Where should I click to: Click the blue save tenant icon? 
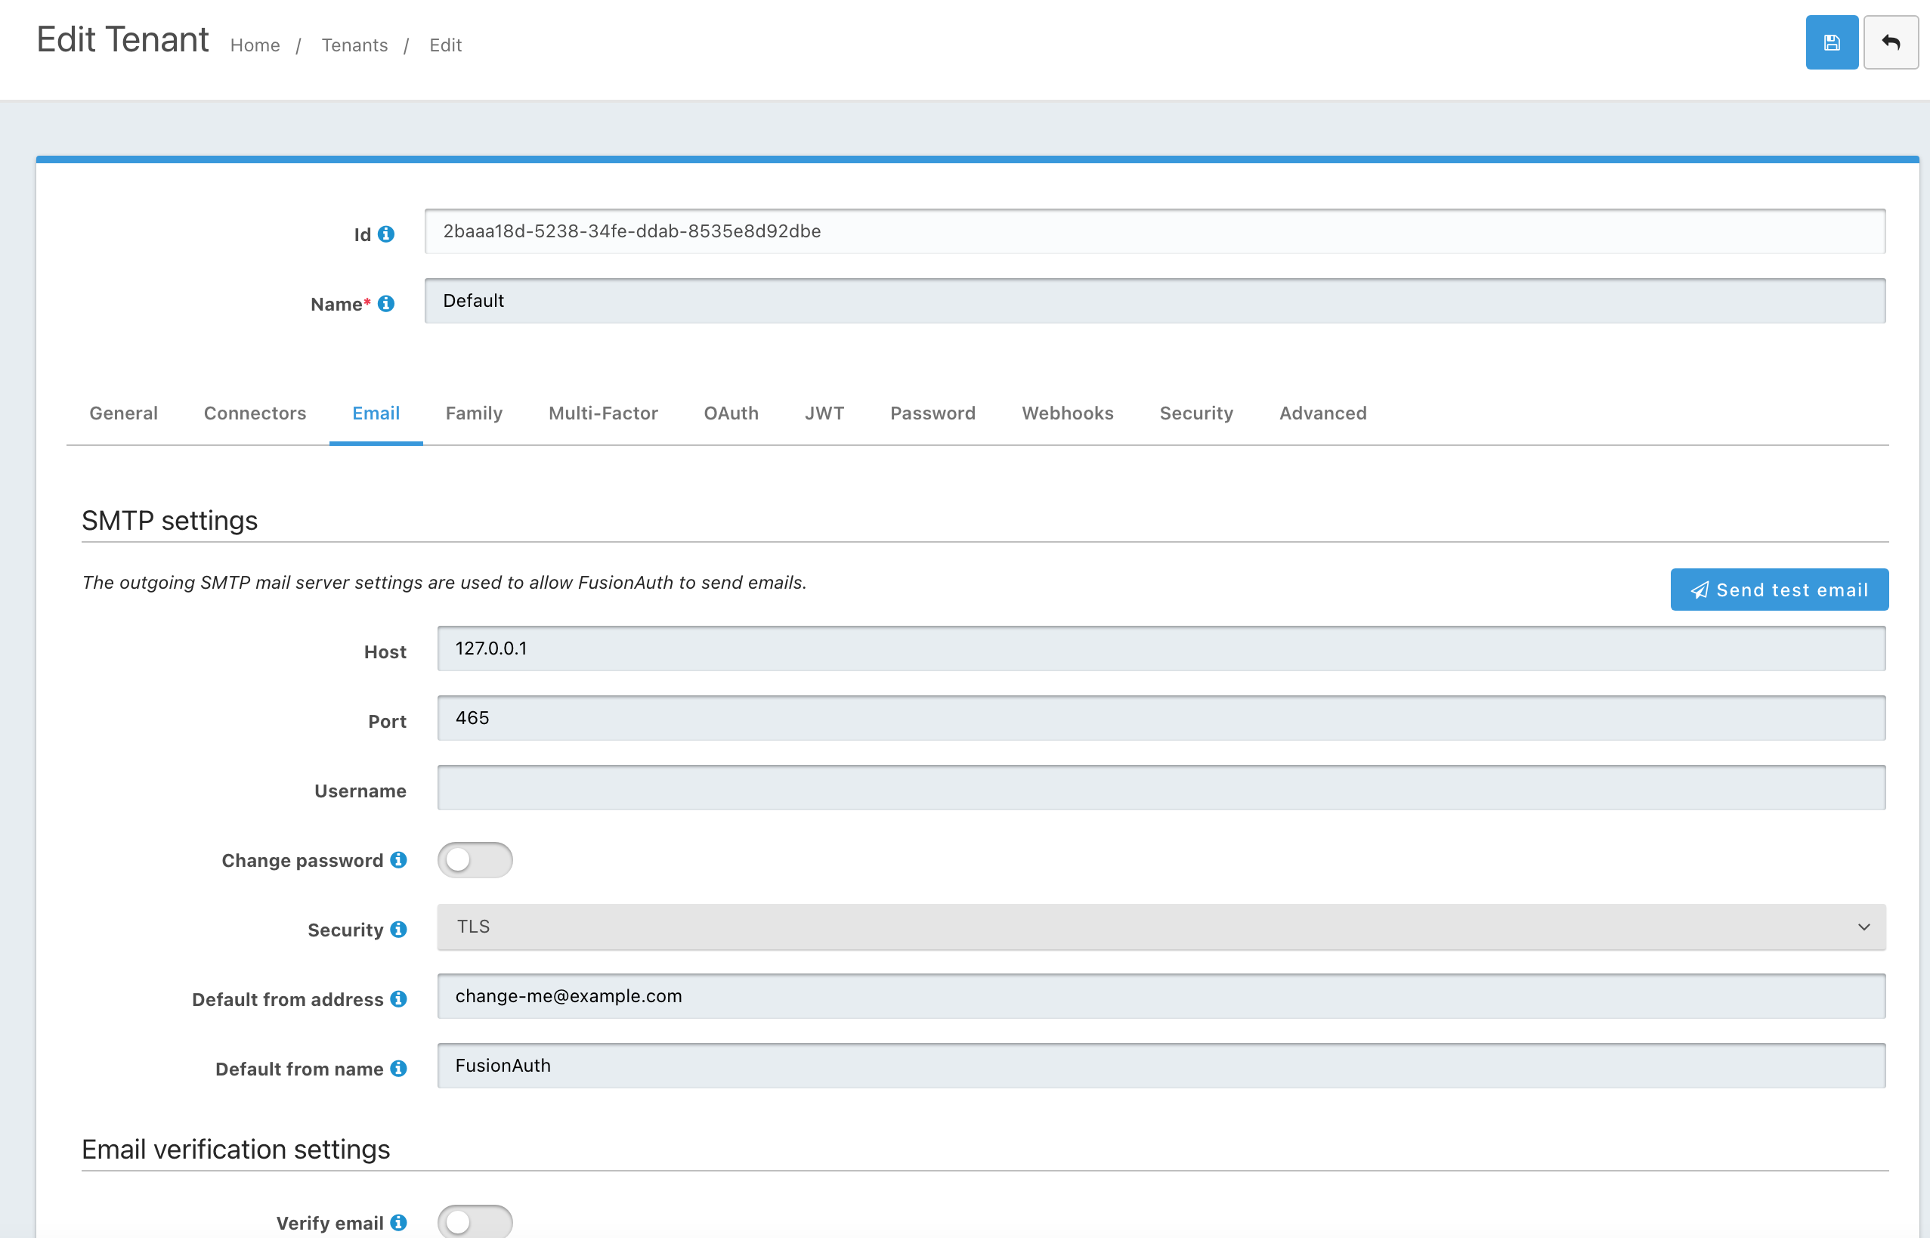click(x=1831, y=42)
